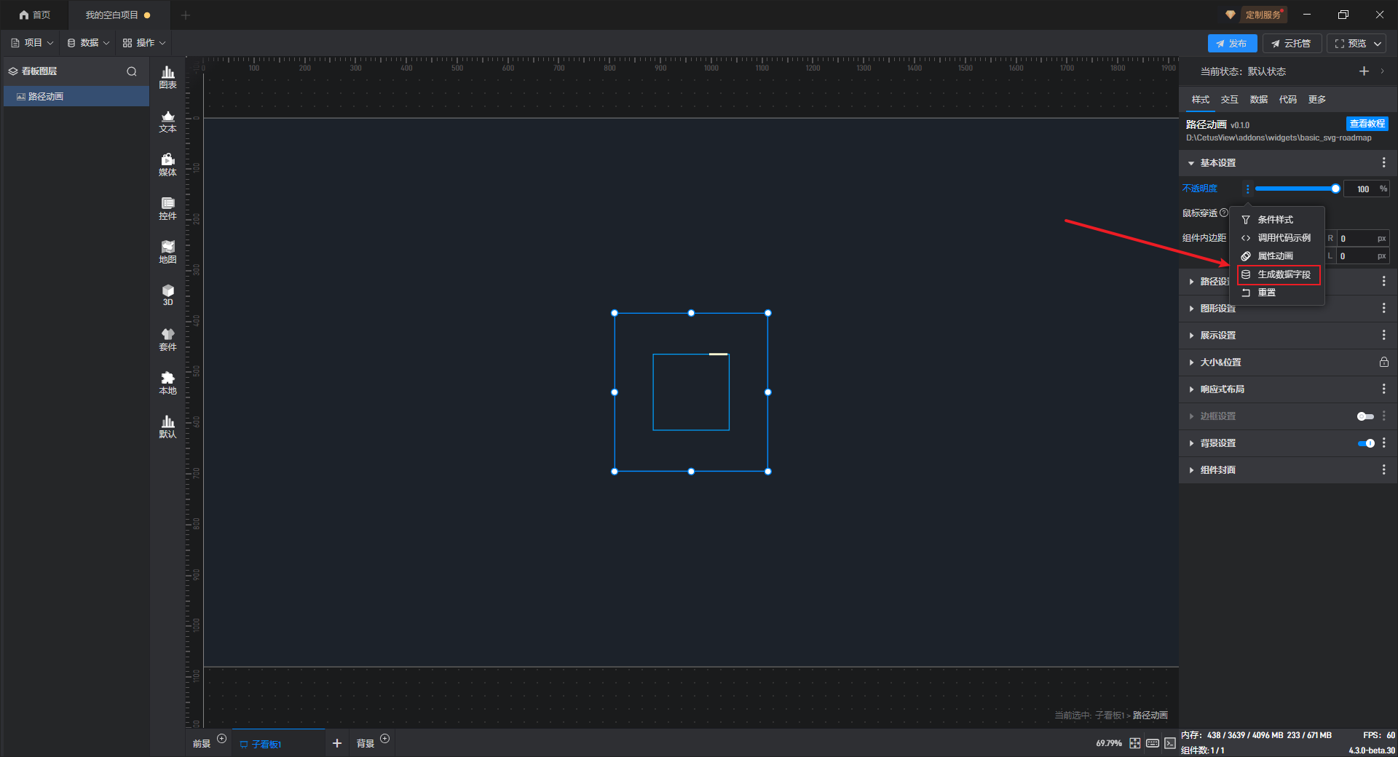Open the 地图 map components panel
The height and width of the screenshot is (757, 1398).
click(x=167, y=252)
